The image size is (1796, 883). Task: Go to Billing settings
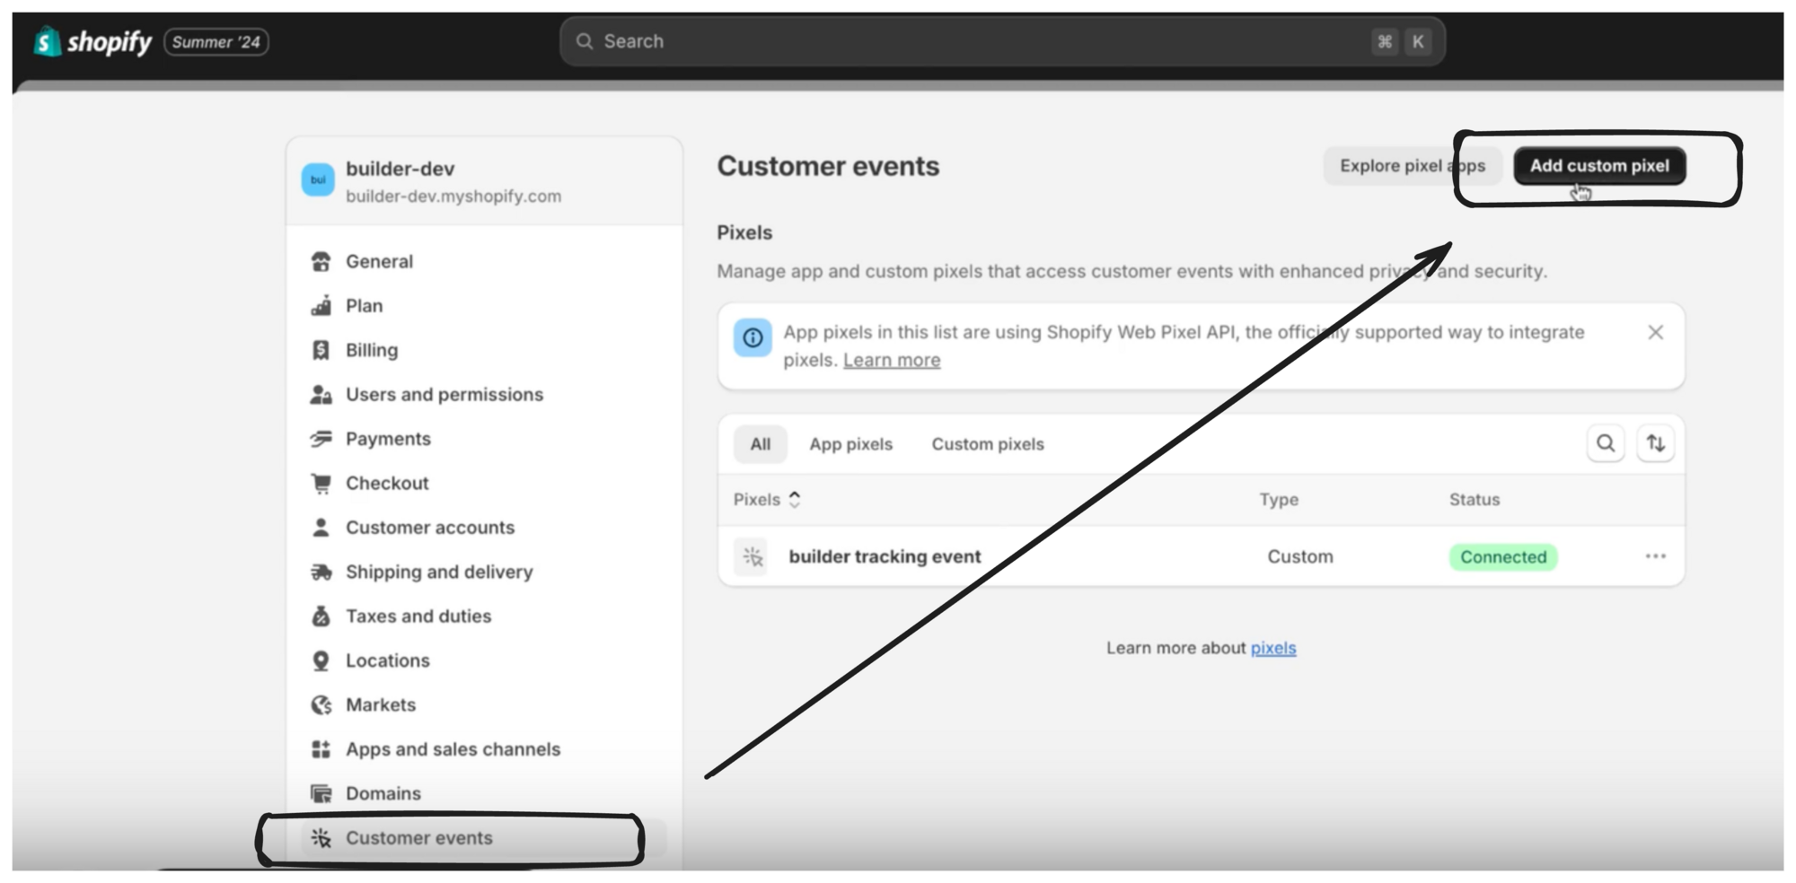coord(372,350)
